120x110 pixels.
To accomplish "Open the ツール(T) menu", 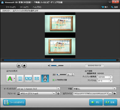I will point(24,7).
